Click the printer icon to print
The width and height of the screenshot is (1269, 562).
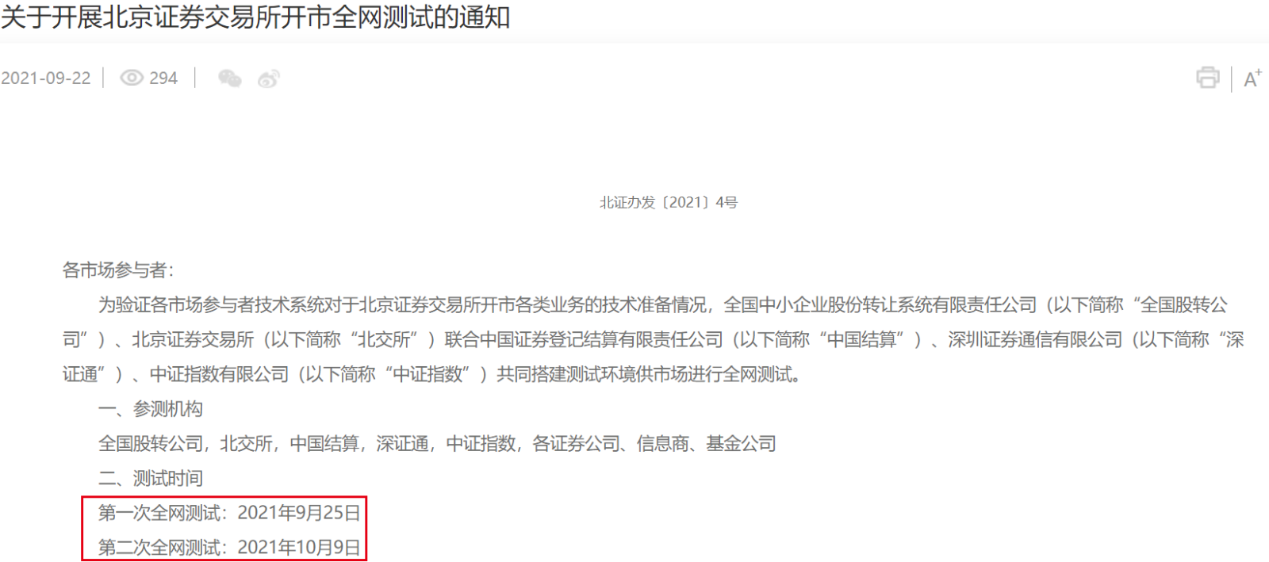[x=1207, y=78]
